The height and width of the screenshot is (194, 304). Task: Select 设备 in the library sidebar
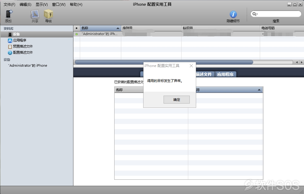pos(37,34)
